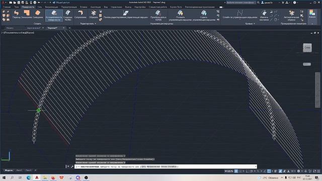Open dropdown under Сплайн по управляющим вершинам

pyautogui.click(x=240, y=20)
